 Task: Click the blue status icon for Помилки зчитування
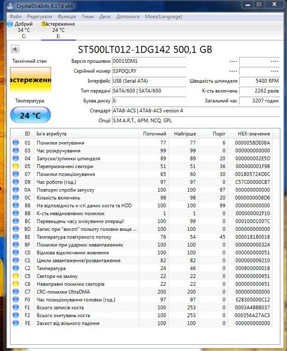click(16, 143)
